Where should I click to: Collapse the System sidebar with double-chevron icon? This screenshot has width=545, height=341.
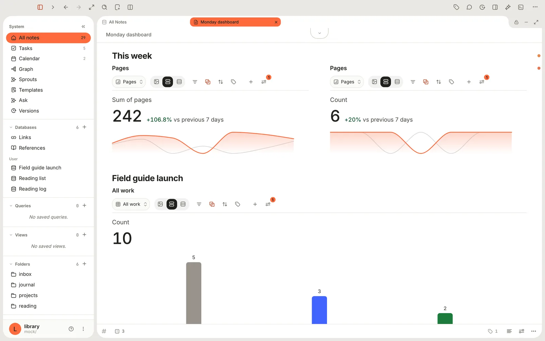click(83, 27)
